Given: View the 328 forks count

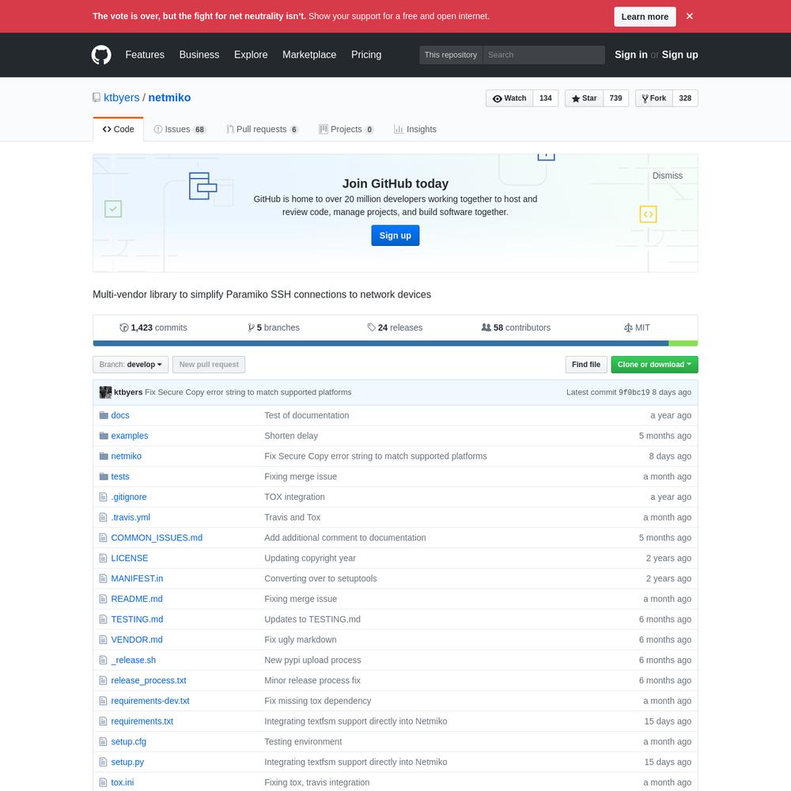Looking at the screenshot, I should [x=686, y=98].
